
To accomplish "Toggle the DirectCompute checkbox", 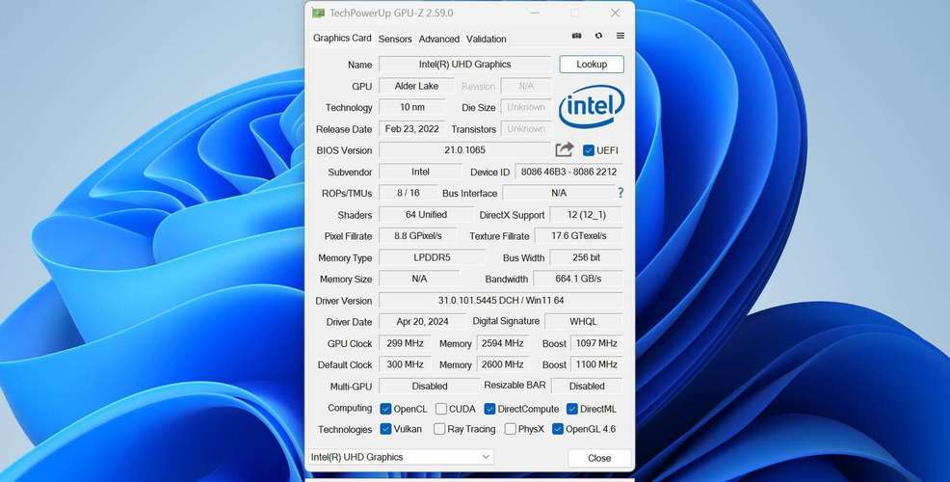I will 489,409.
